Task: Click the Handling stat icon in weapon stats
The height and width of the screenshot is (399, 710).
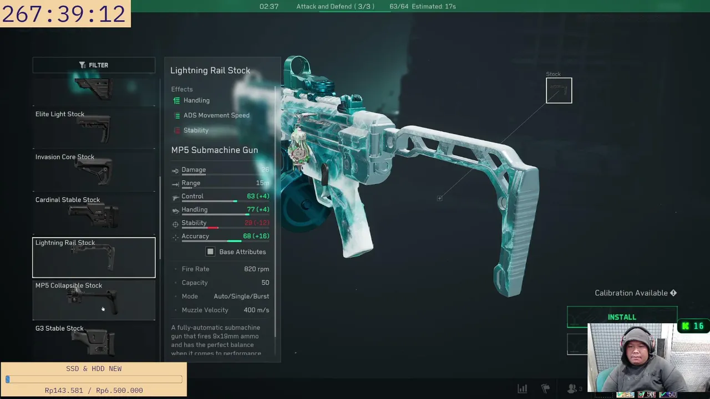Action: click(175, 210)
